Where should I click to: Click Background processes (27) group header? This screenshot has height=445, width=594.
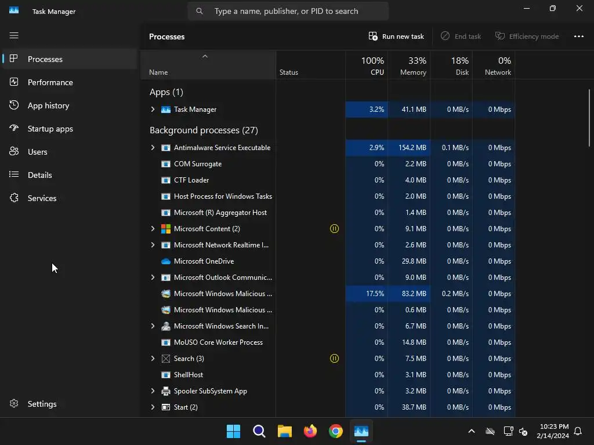(x=204, y=130)
